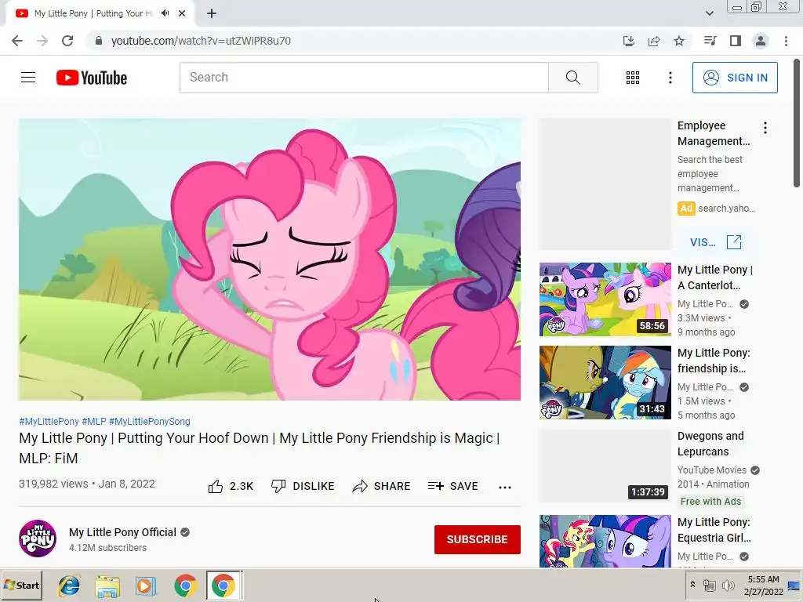Show hidden system tray icons
Image resolution: width=803 pixels, height=602 pixels.
coord(692,585)
